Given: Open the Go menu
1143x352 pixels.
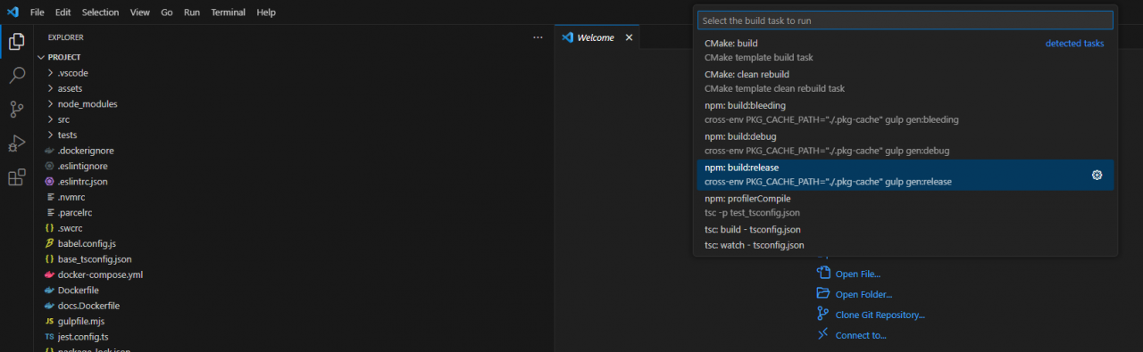Looking at the screenshot, I should coord(167,12).
